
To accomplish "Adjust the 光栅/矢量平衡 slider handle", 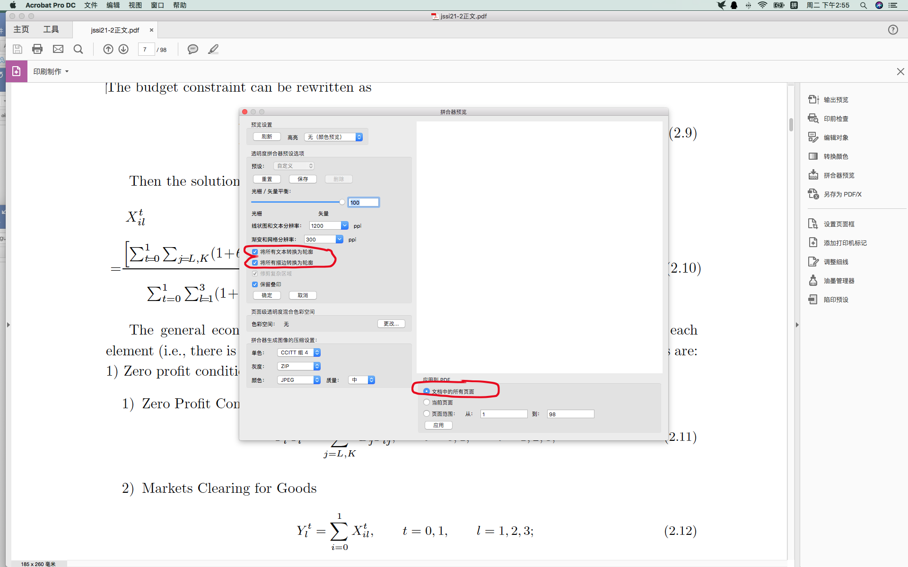I will point(342,202).
